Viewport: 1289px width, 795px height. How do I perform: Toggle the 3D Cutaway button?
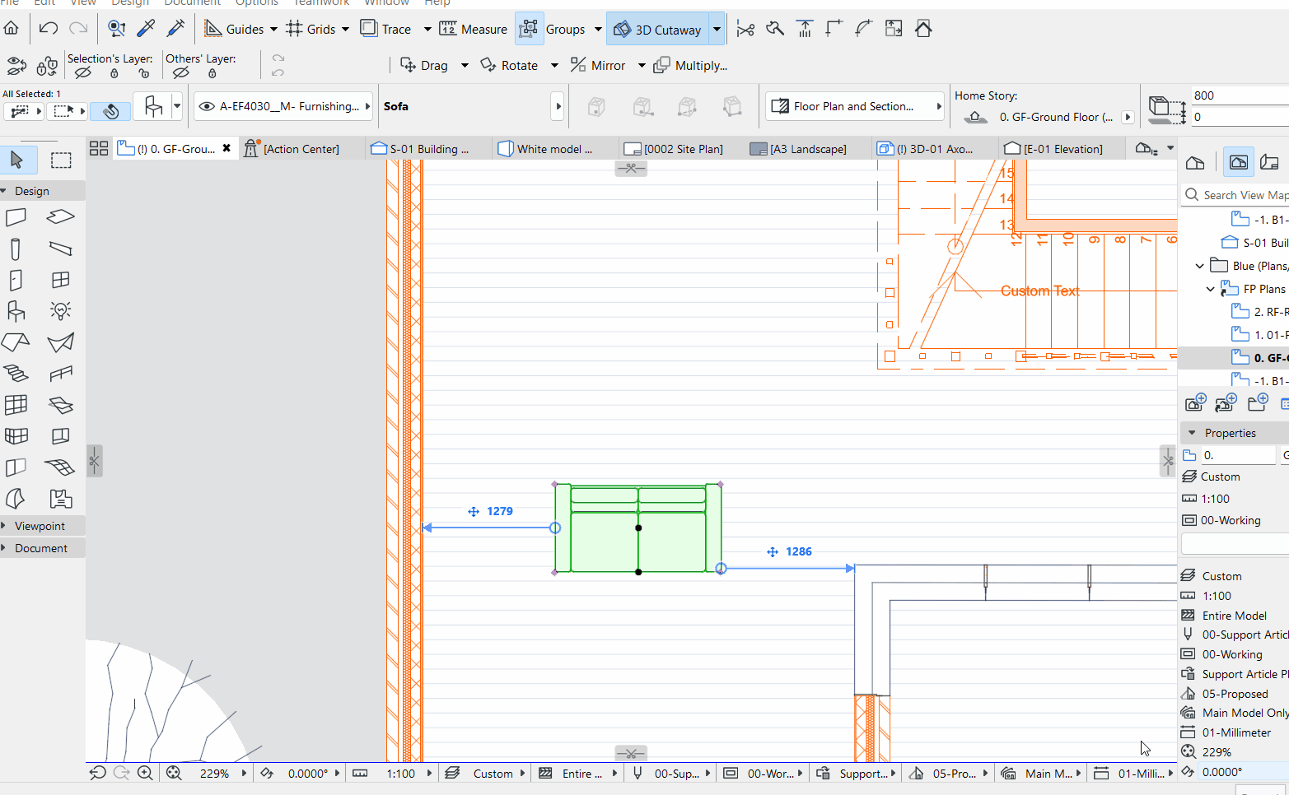click(x=657, y=30)
